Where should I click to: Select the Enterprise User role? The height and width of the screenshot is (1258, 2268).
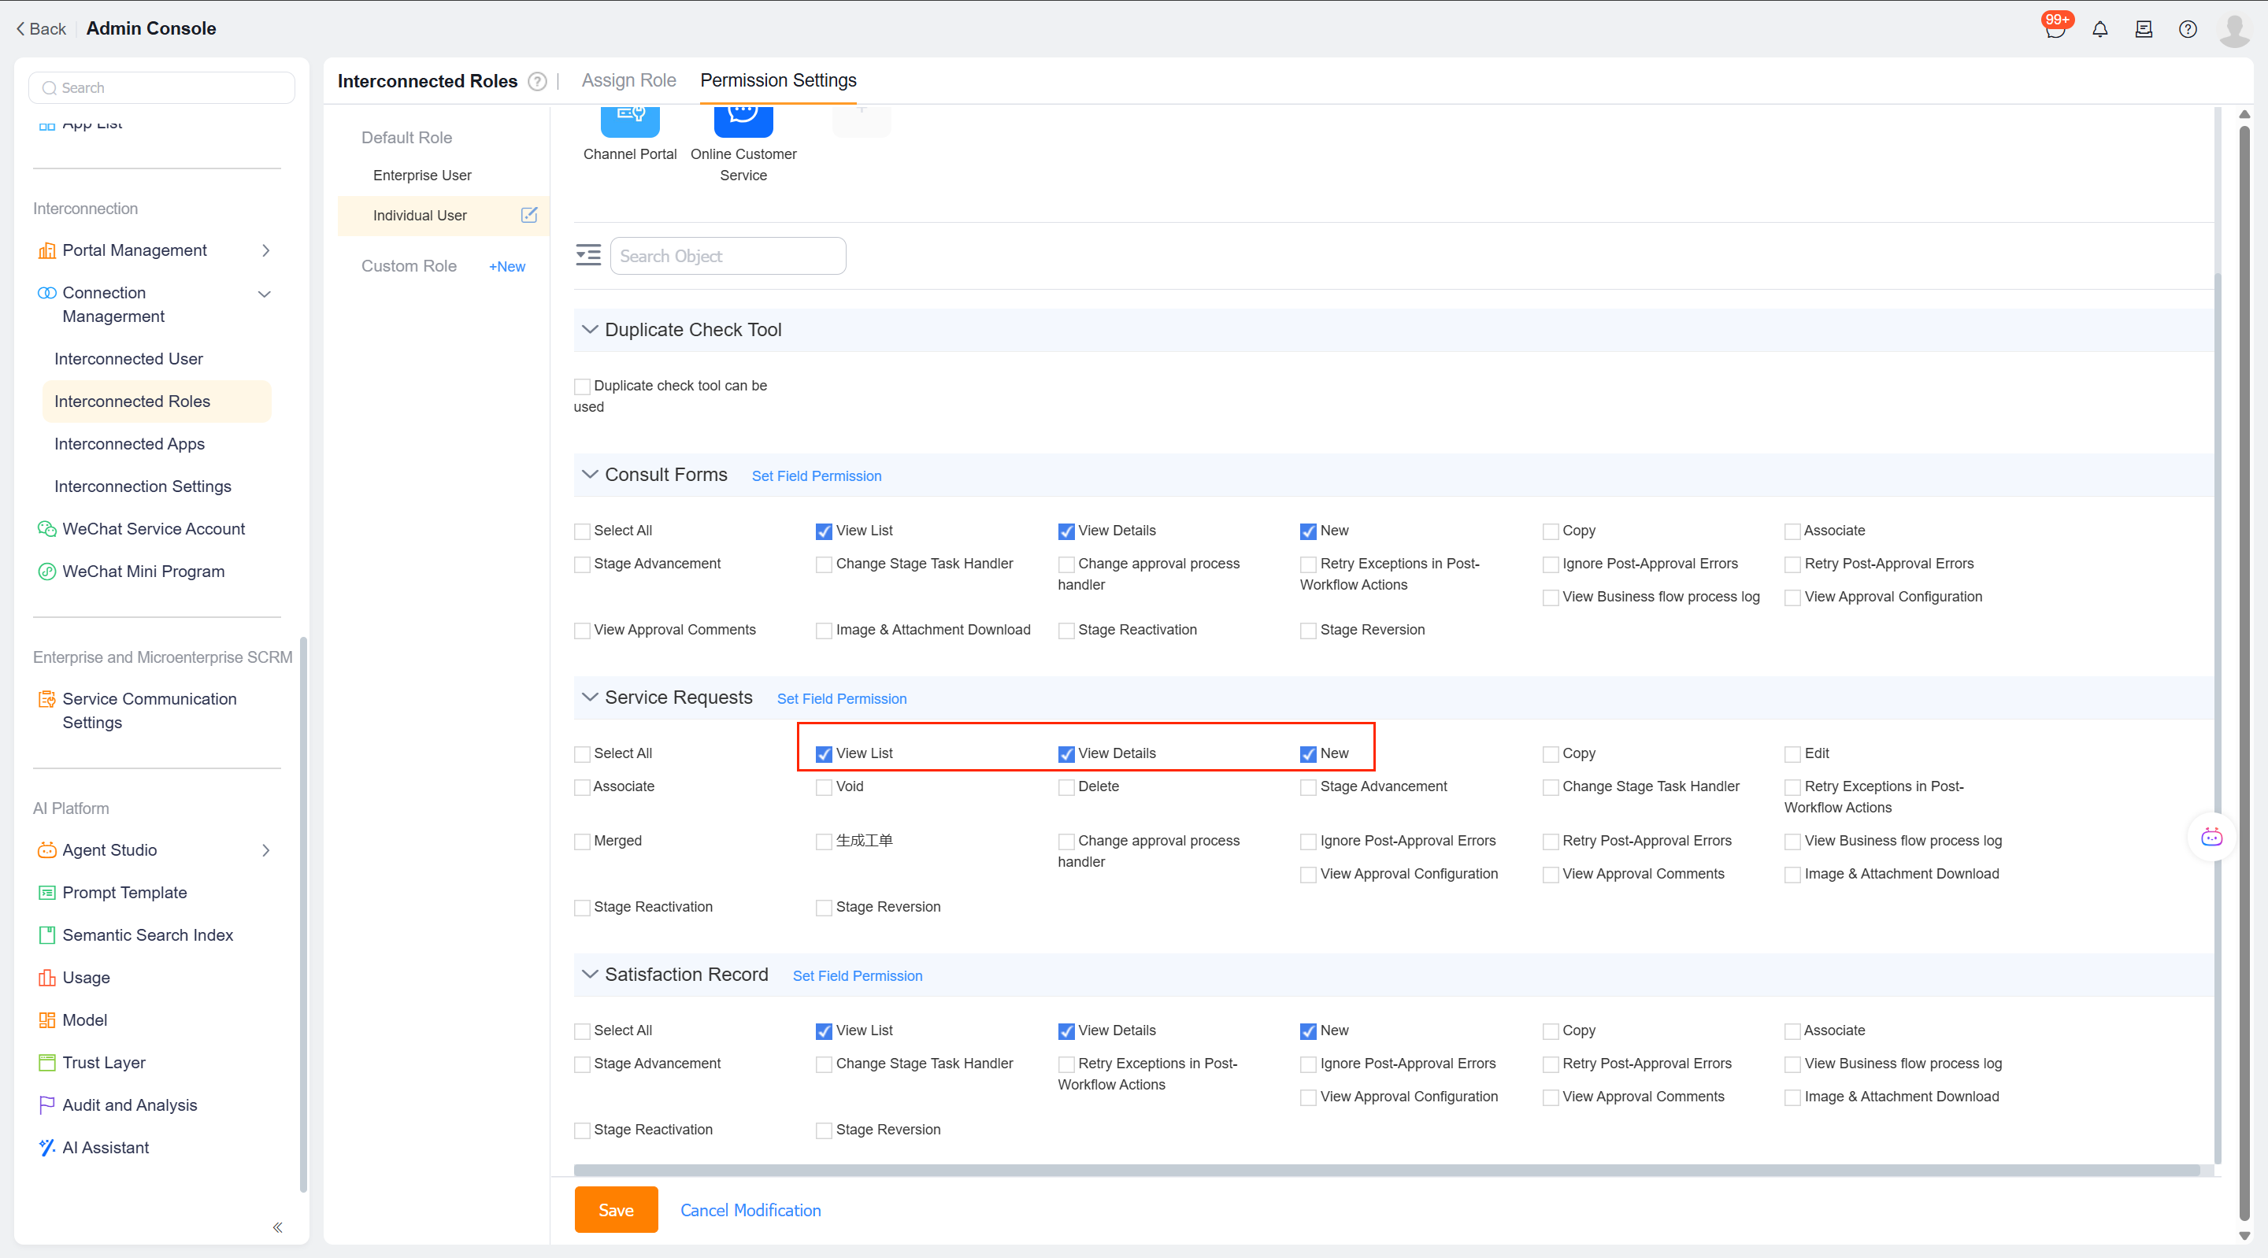point(422,176)
